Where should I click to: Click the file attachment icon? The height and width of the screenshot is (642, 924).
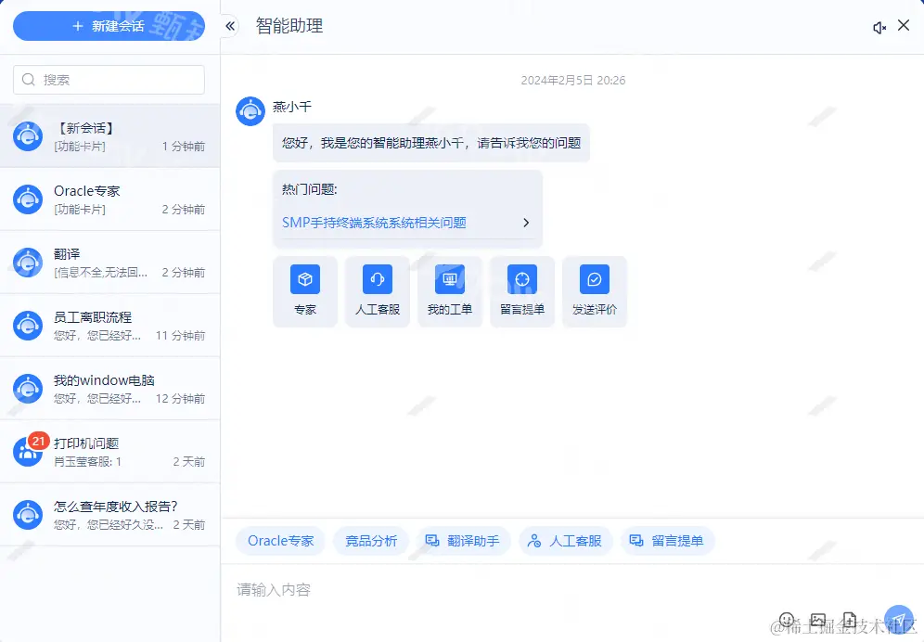tap(850, 619)
